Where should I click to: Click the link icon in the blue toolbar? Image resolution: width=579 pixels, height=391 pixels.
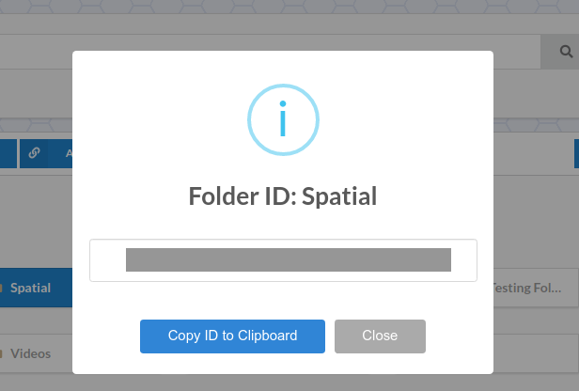click(x=34, y=153)
